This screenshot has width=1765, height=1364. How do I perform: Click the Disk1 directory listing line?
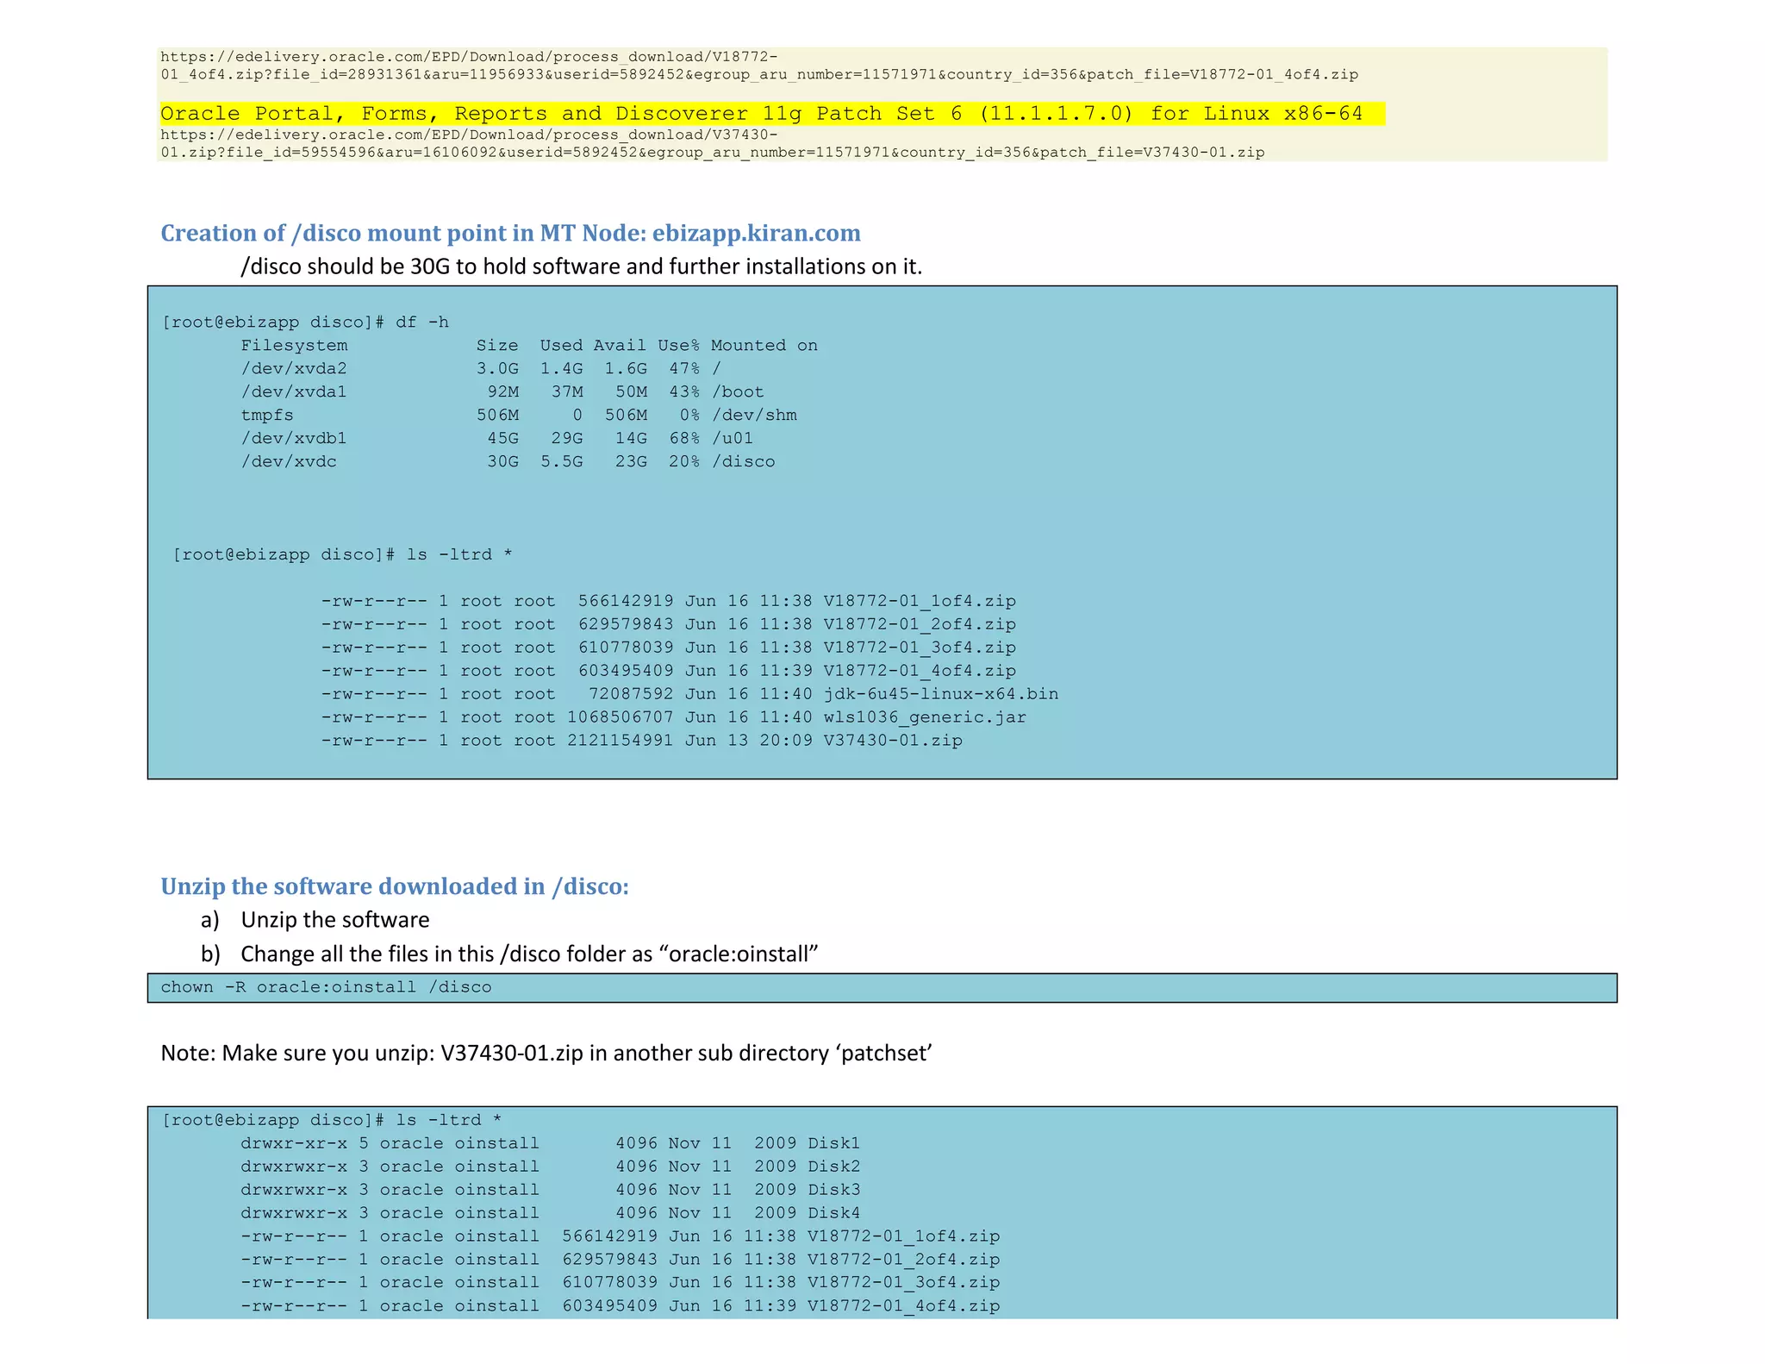pyautogui.click(x=550, y=1144)
